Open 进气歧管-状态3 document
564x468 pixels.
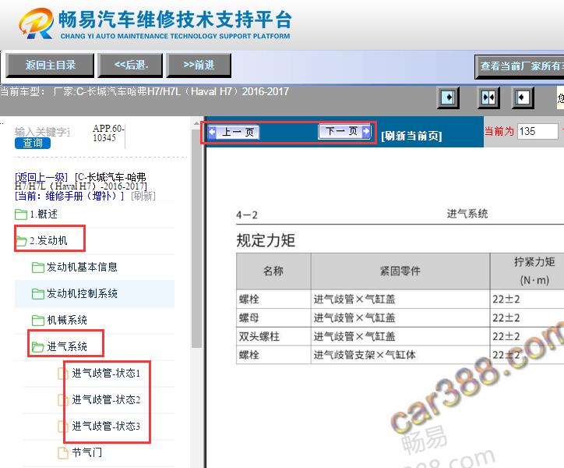[106, 426]
